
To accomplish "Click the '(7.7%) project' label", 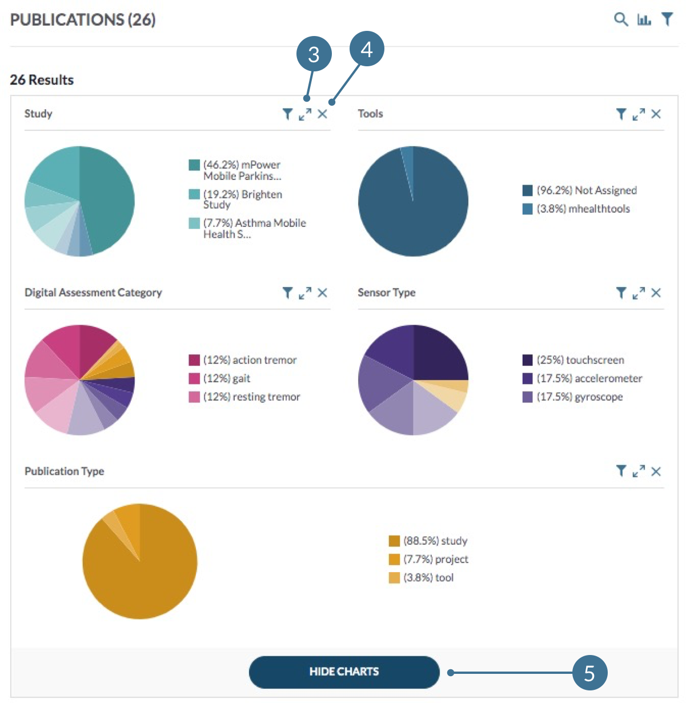I will coord(436,559).
